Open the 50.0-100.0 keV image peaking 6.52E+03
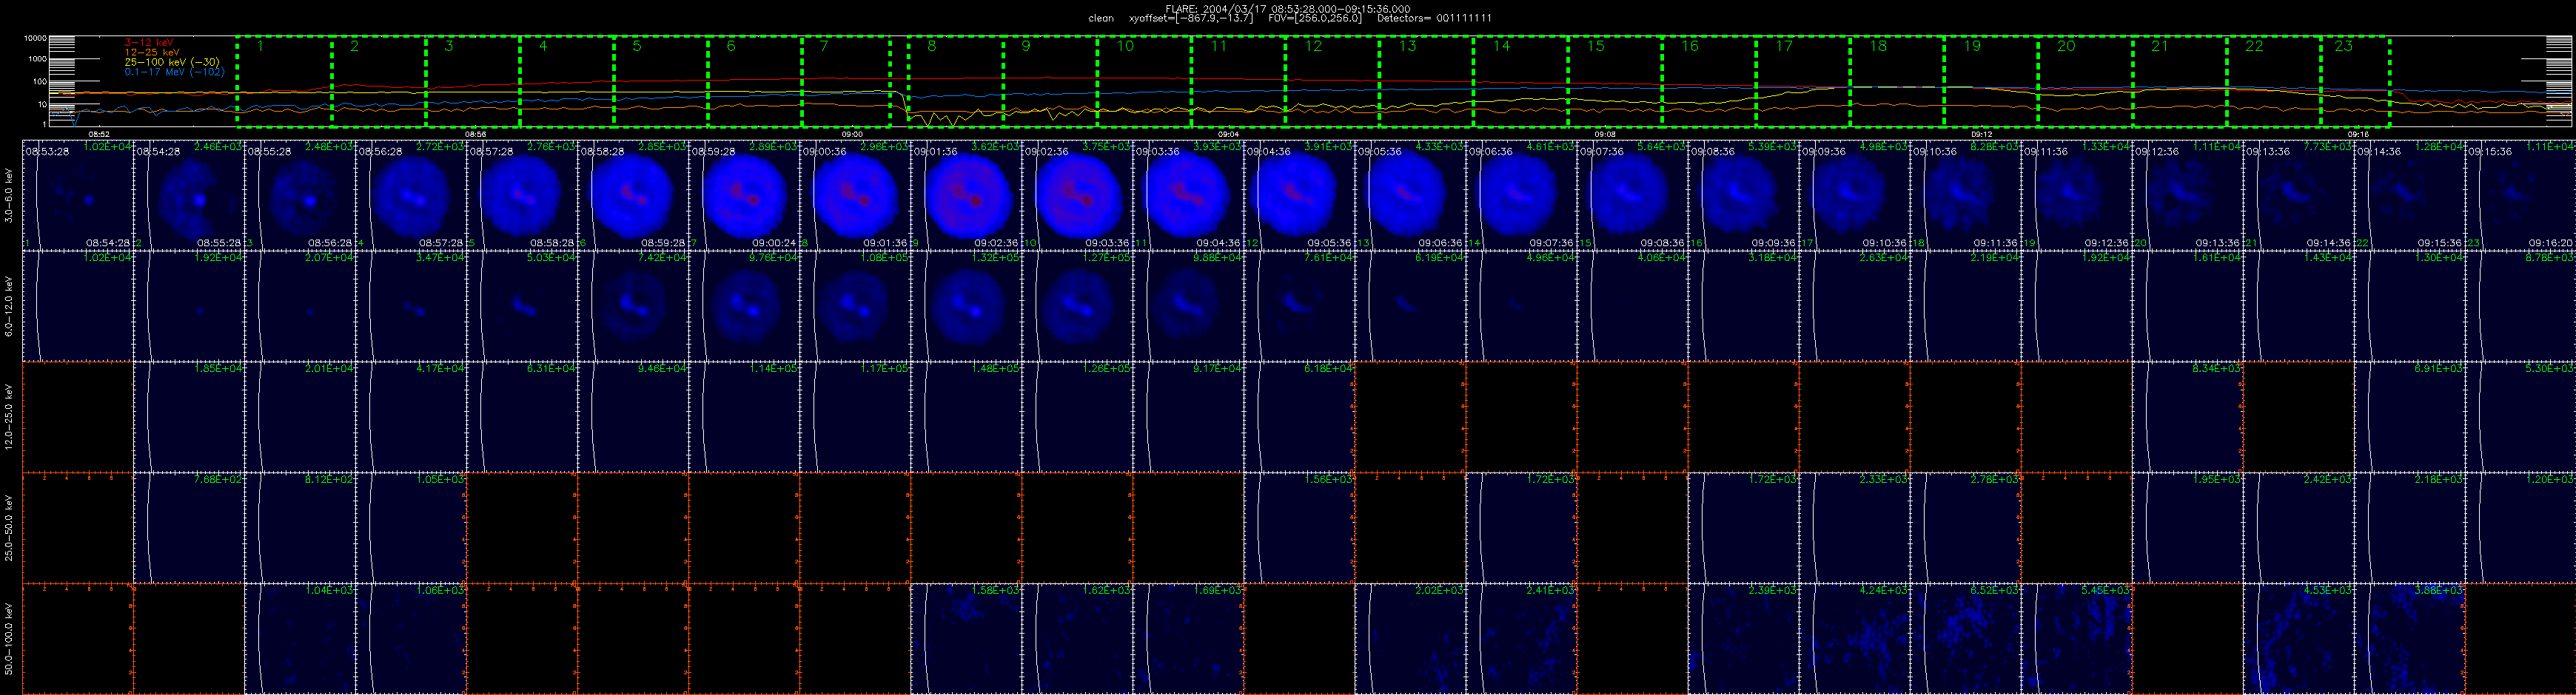 1967,639
